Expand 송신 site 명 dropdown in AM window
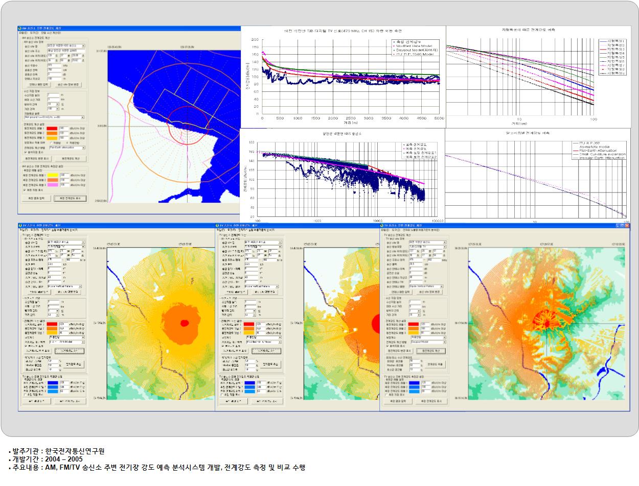Viewport: 639px width, 486px height. (66, 45)
